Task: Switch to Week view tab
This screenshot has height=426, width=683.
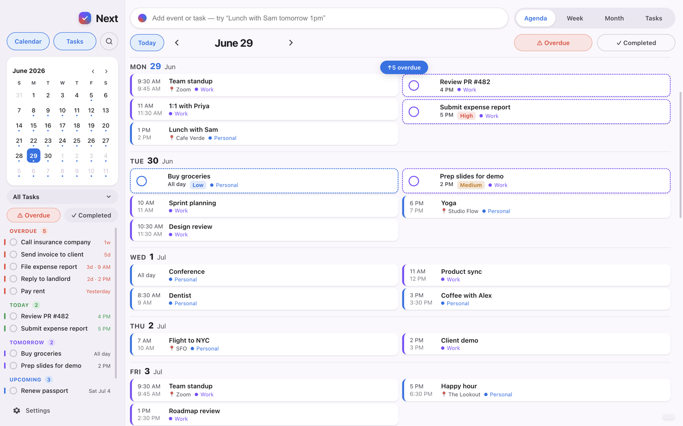Action: (x=575, y=18)
